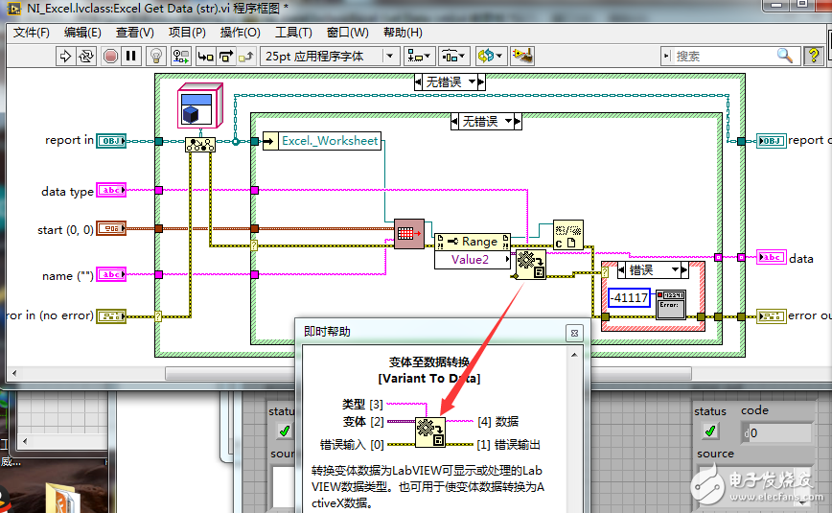Open the 错误 case selector dropdown
The image size is (832, 513).
pyautogui.click(x=675, y=269)
